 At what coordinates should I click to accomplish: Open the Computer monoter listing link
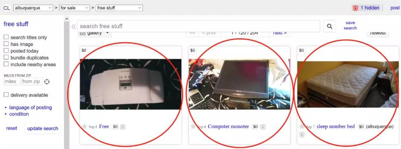point(228,126)
